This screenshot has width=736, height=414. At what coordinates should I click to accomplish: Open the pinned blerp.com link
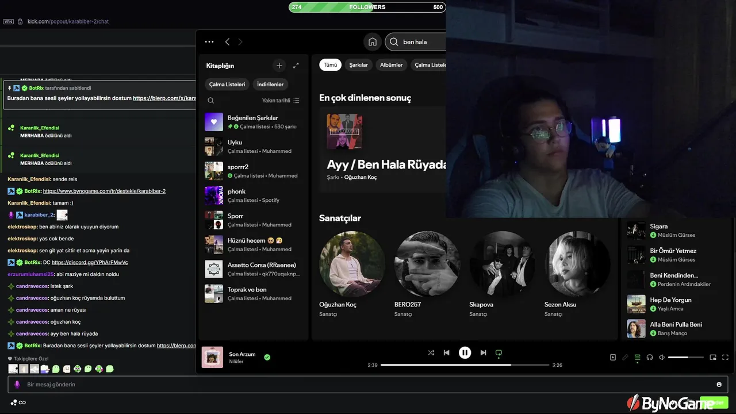coord(164,98)
